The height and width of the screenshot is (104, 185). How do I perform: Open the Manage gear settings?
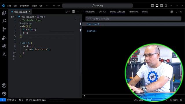[x=4, y=94]
